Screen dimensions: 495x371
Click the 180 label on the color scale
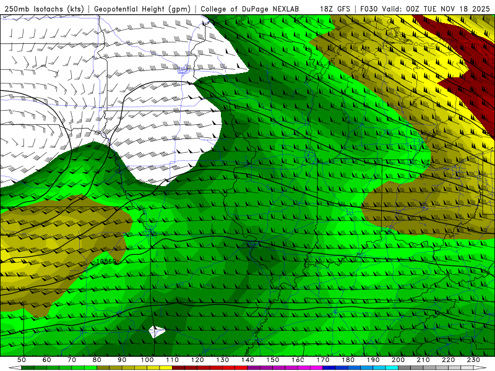point(348,360)
